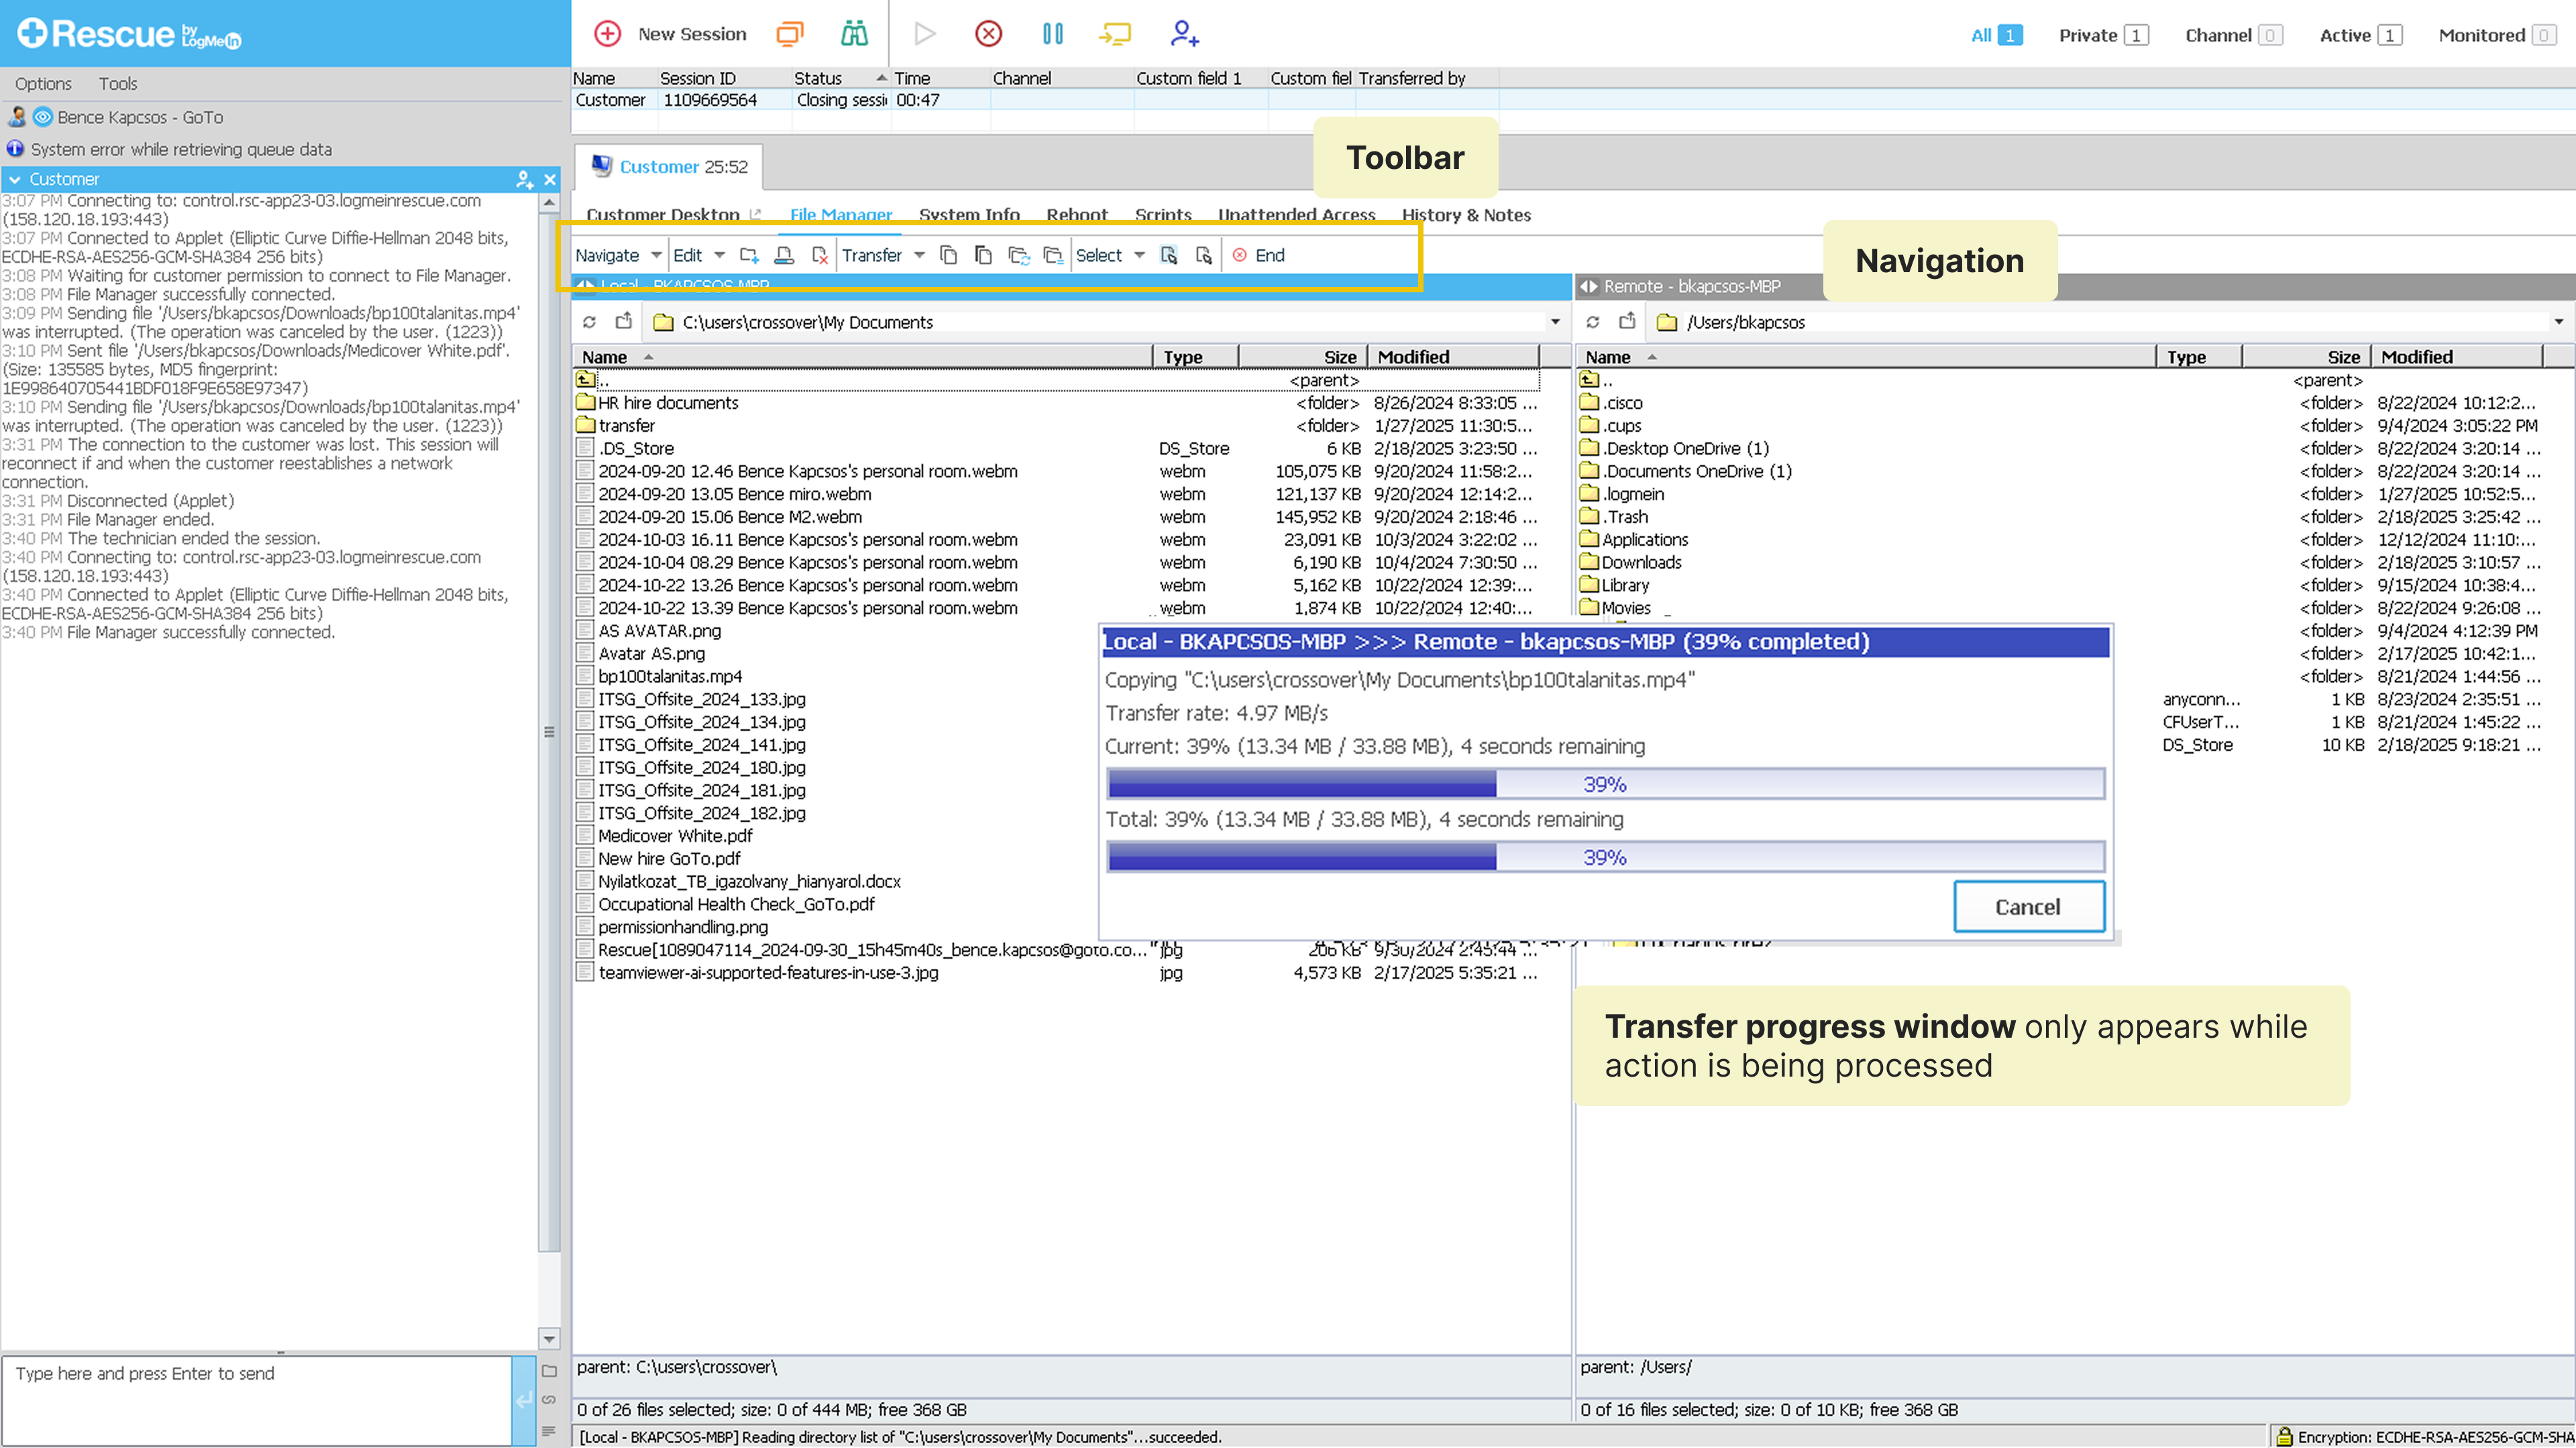Click the send URL link icon beside chat
This screenshot has height=1448, width=2576.
[x=549, y=1400]
